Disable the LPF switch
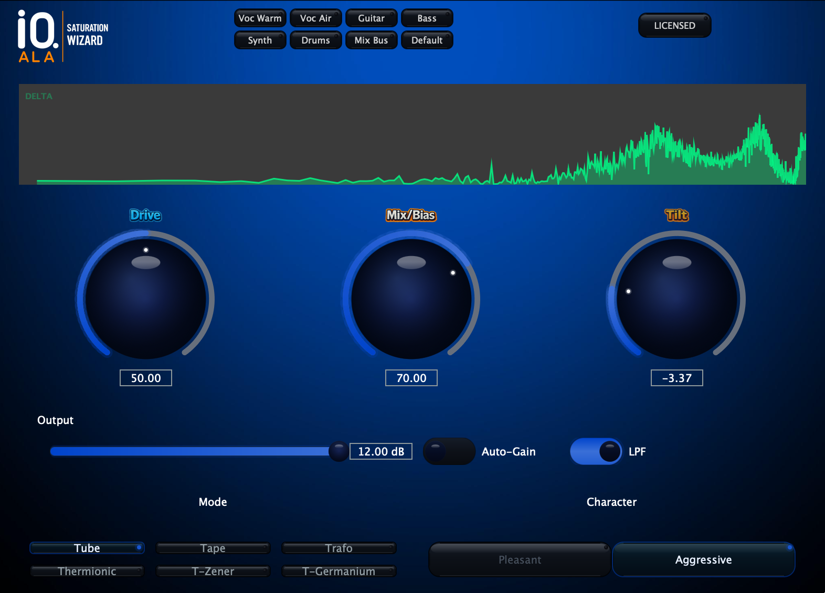Image resolution: width=825 pixels, height=593 pixels. 596,451
